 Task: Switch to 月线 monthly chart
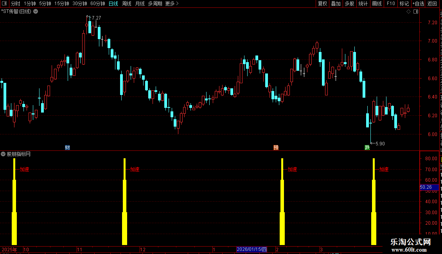pos(140,4)
